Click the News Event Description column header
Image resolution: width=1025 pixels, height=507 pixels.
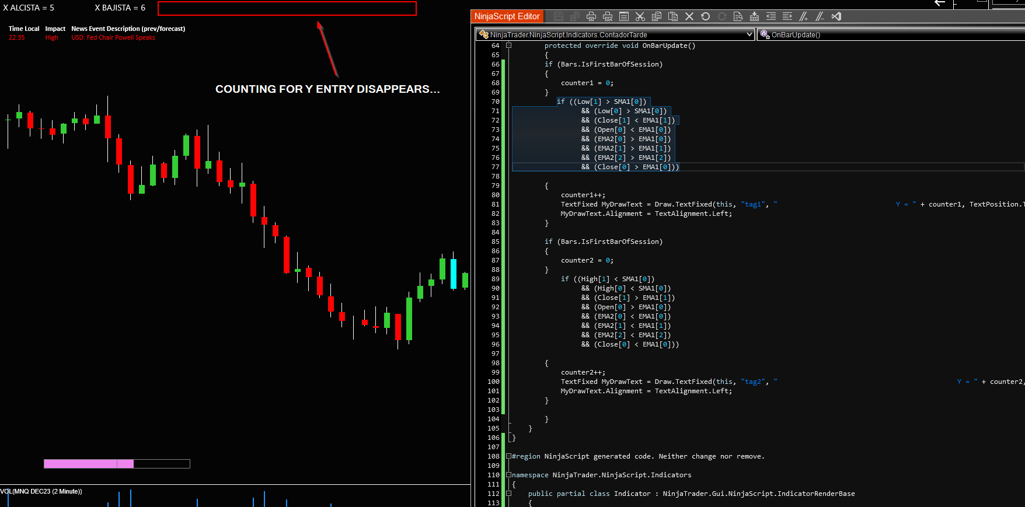(128, 29)
